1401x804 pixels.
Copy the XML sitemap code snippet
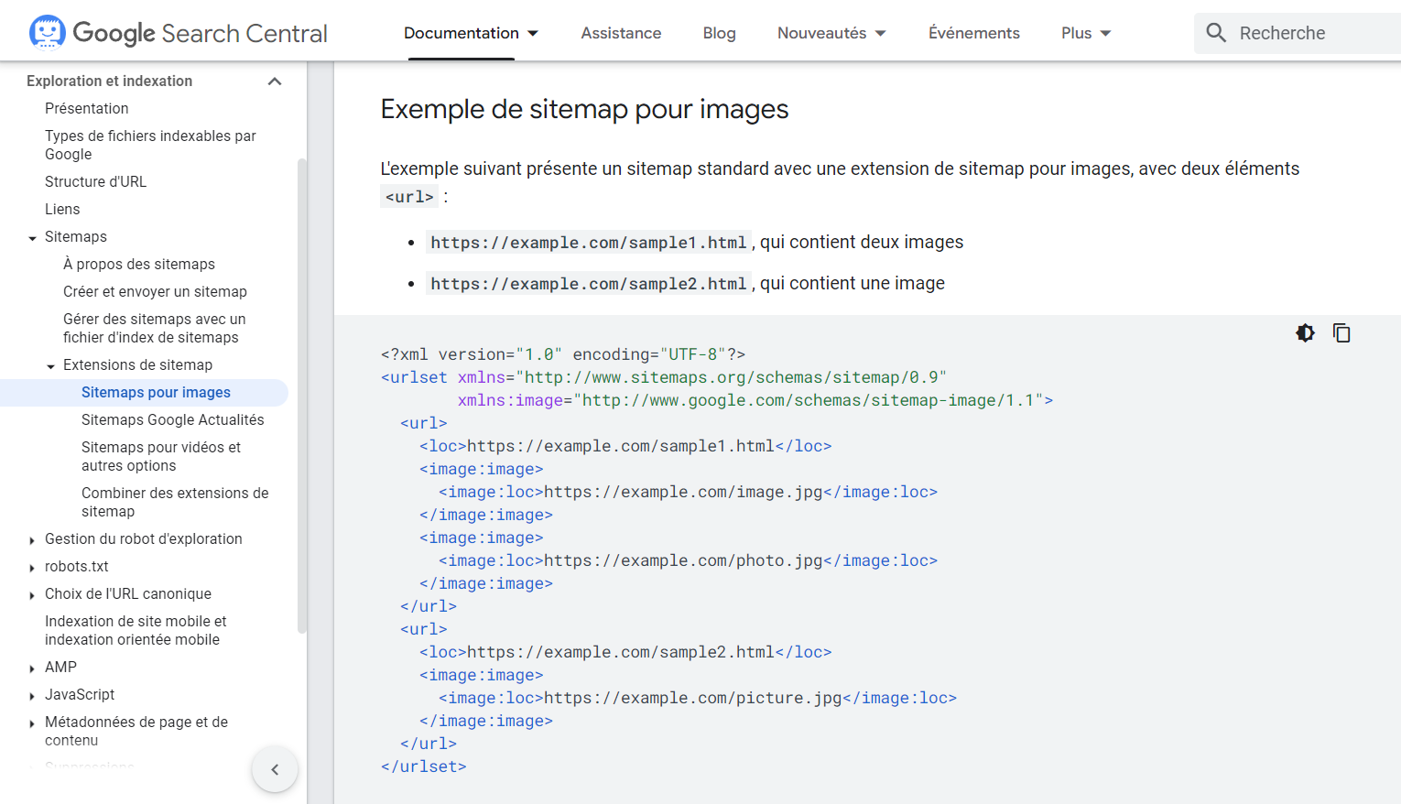(x=1341, y=332)
